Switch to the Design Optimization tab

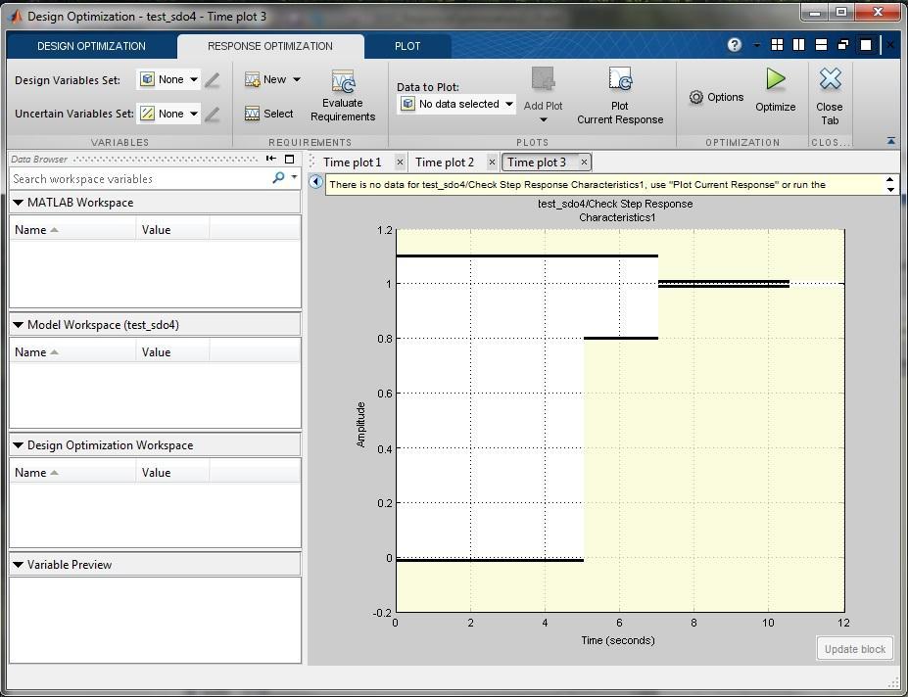[x=91, y=46]
